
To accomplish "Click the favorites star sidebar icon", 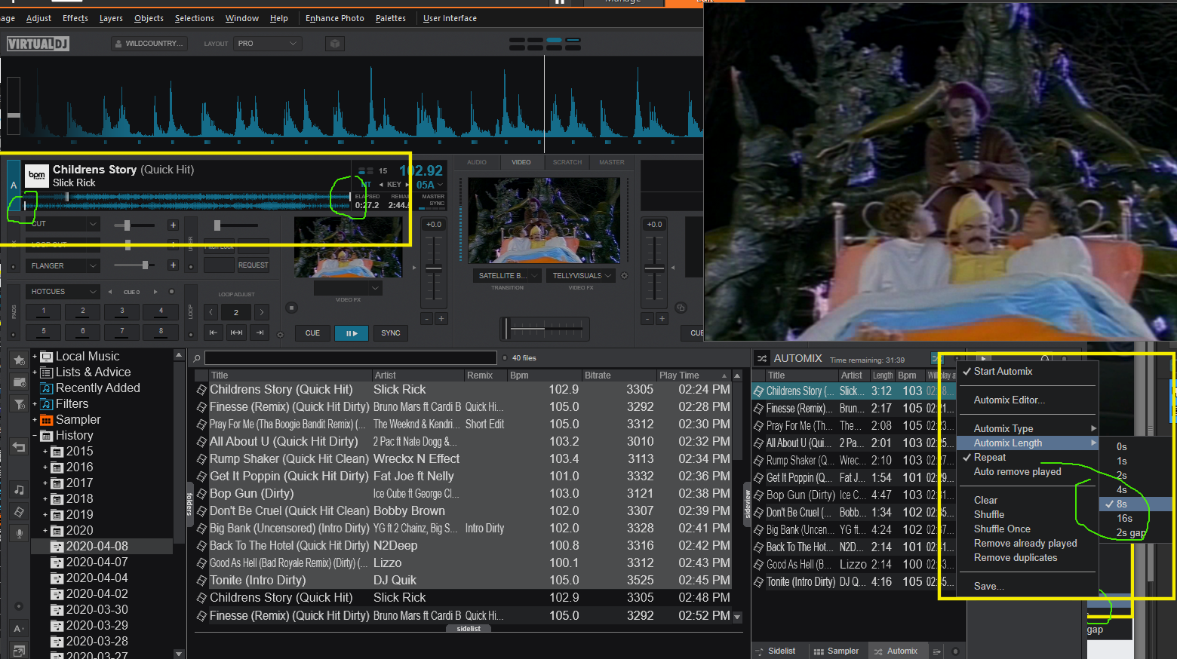I will (x=19, y=360).
